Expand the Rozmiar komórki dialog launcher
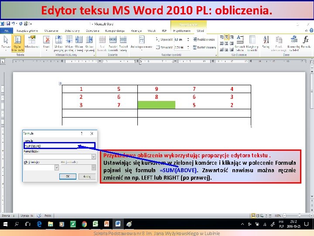The image size is (314, 236). point(216,55)
